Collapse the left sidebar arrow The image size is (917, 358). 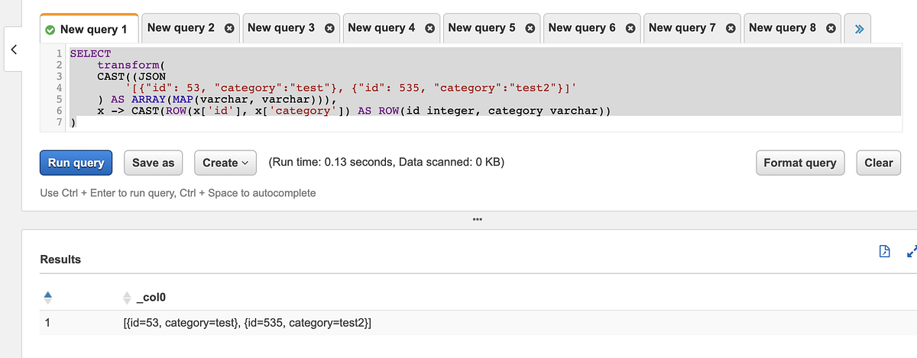click(13, 49)
